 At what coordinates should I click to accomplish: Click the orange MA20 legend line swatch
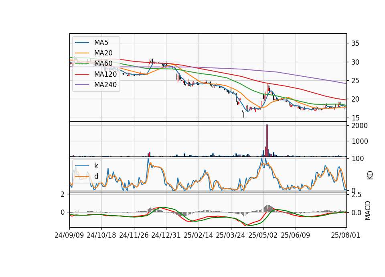(82, 53)
